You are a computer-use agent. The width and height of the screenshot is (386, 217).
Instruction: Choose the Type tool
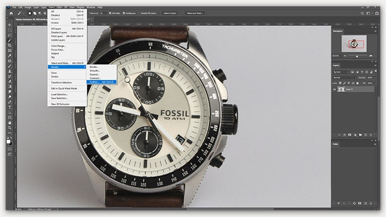pos(9,107)
